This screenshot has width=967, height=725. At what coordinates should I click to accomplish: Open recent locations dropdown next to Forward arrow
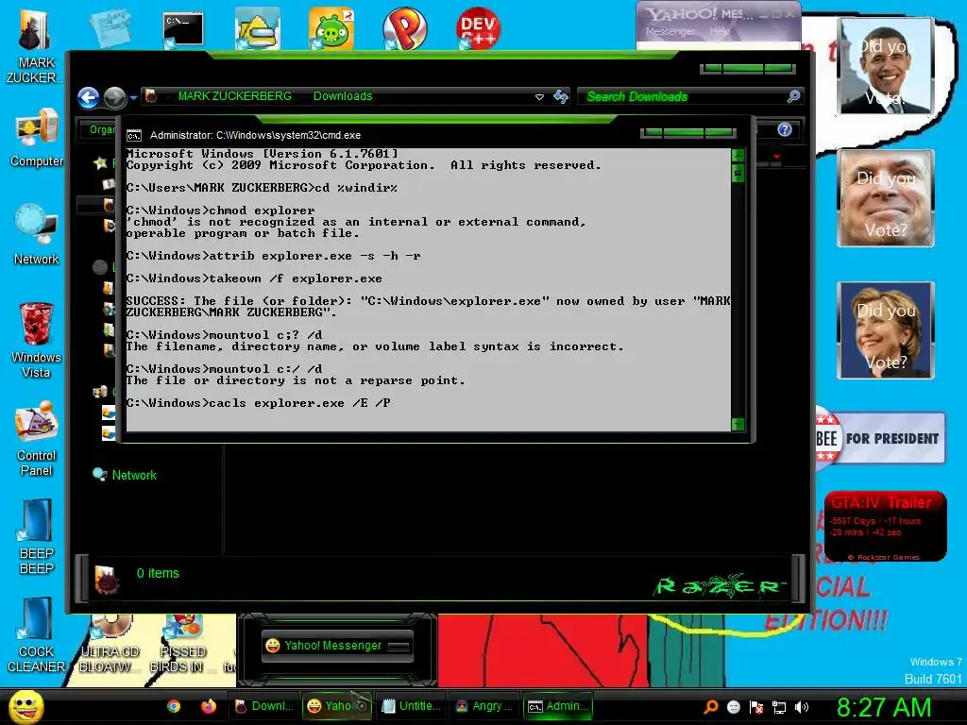click(x=133, y=97)
